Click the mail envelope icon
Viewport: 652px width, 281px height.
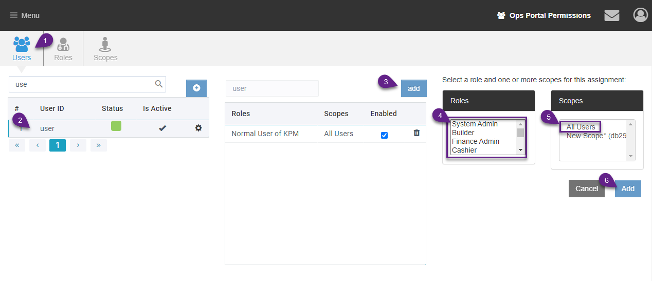point(611,15)
